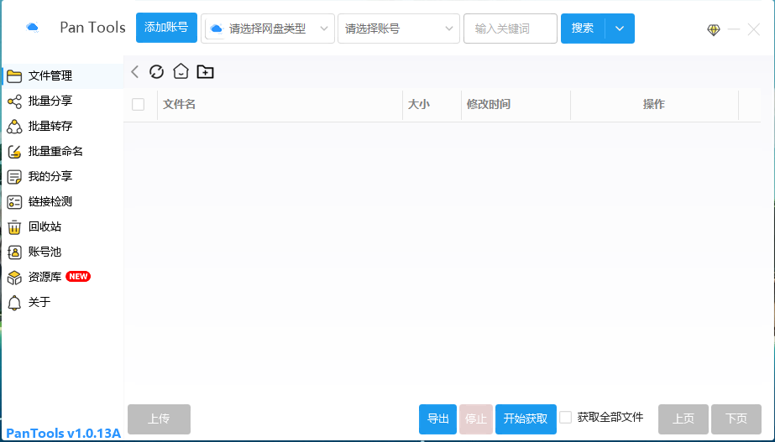Create a new folder with the folder-plus icon
The image size is (775, 442).
(205, 72)
